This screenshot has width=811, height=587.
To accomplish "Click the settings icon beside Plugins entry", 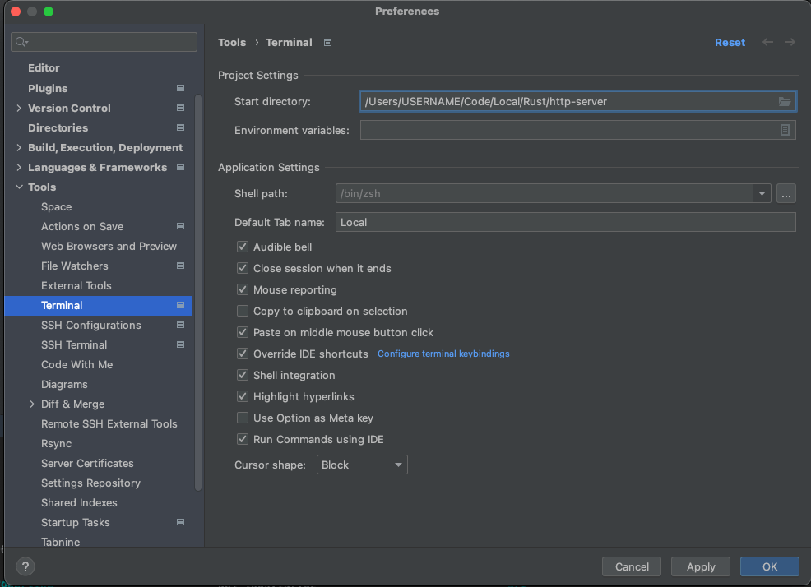I will [x=179, y=88].
